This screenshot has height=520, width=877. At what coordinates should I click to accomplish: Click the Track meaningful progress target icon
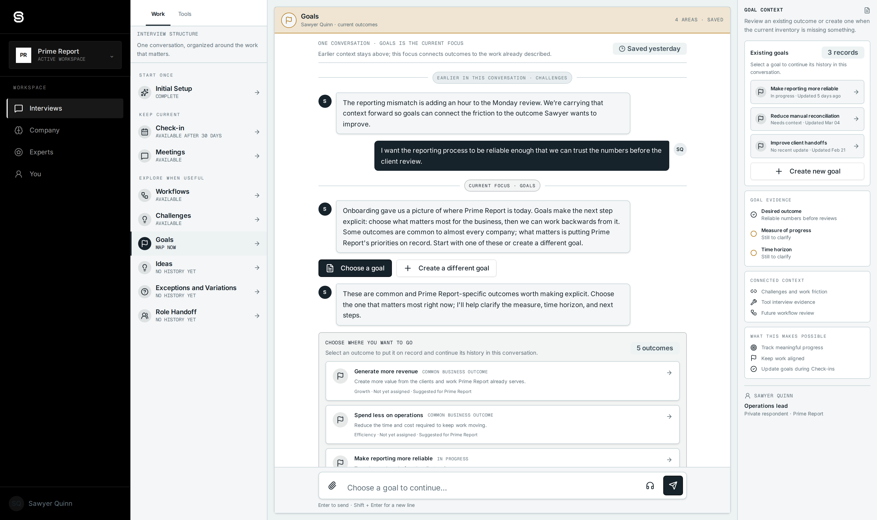pos(753,348)
